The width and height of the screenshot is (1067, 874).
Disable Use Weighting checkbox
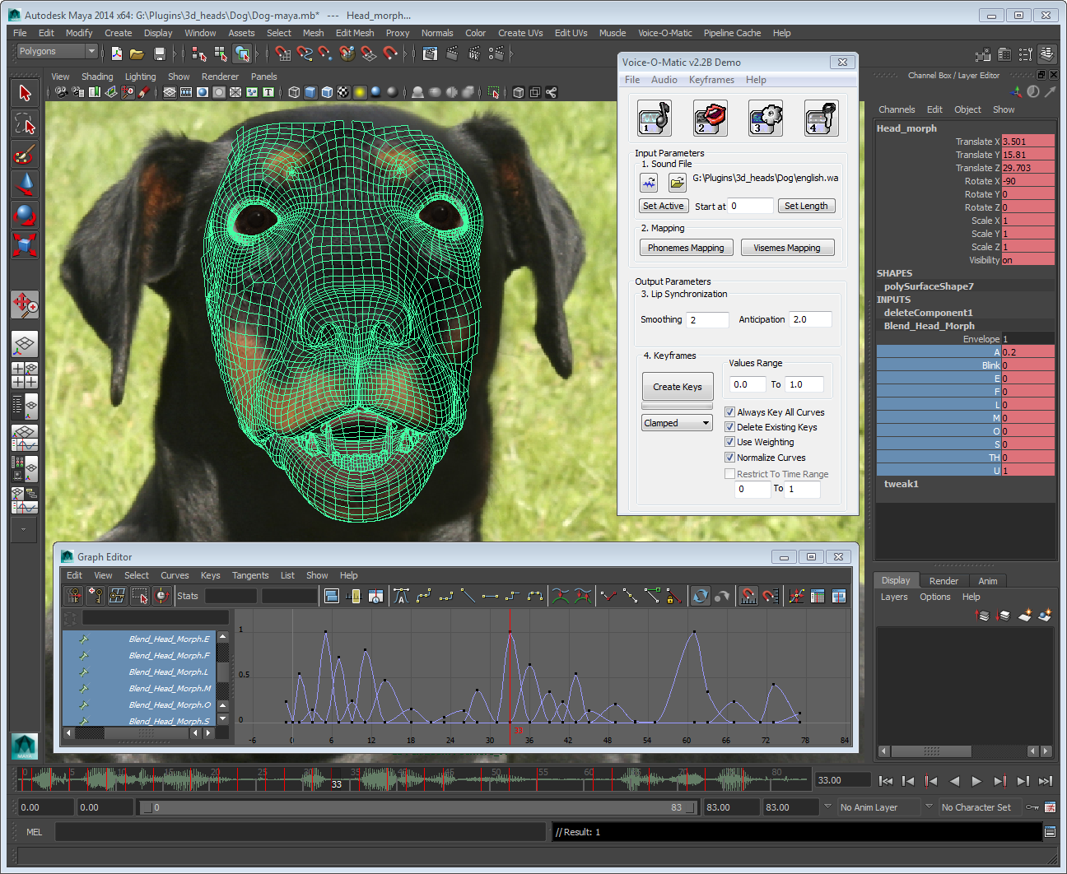tap(729, 442)
